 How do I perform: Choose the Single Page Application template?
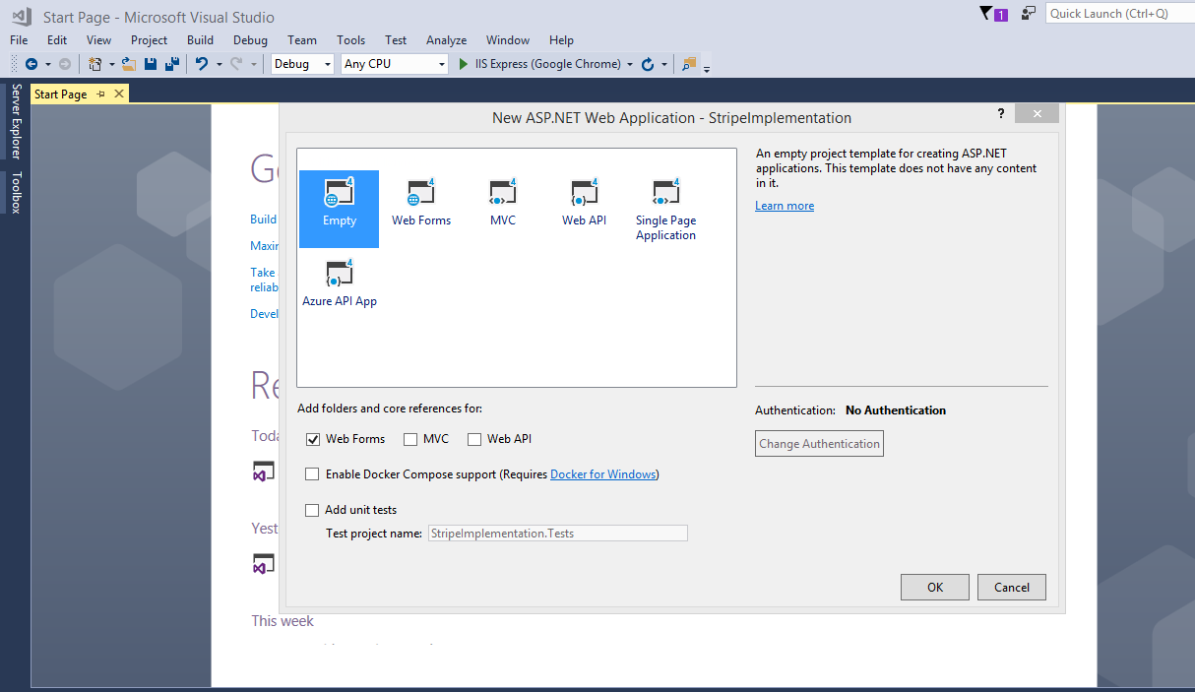665,210
